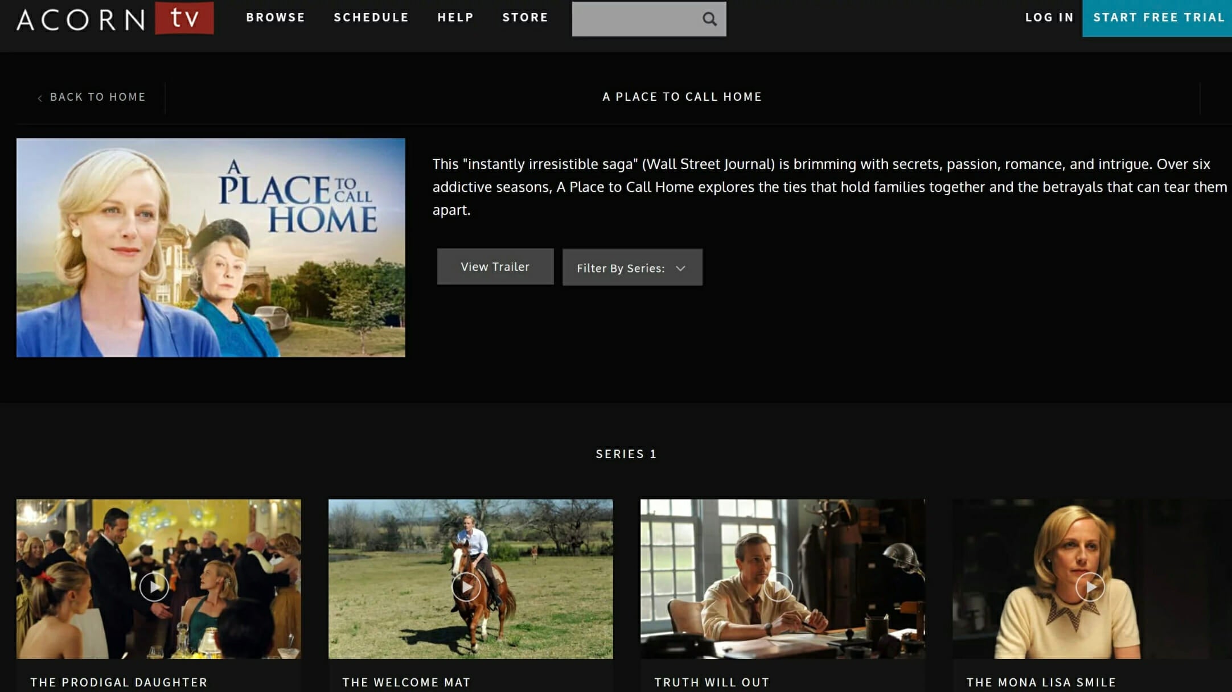1232x692 pixels.
Task: Open the Browse menu
Action: [x=276, y=18]
